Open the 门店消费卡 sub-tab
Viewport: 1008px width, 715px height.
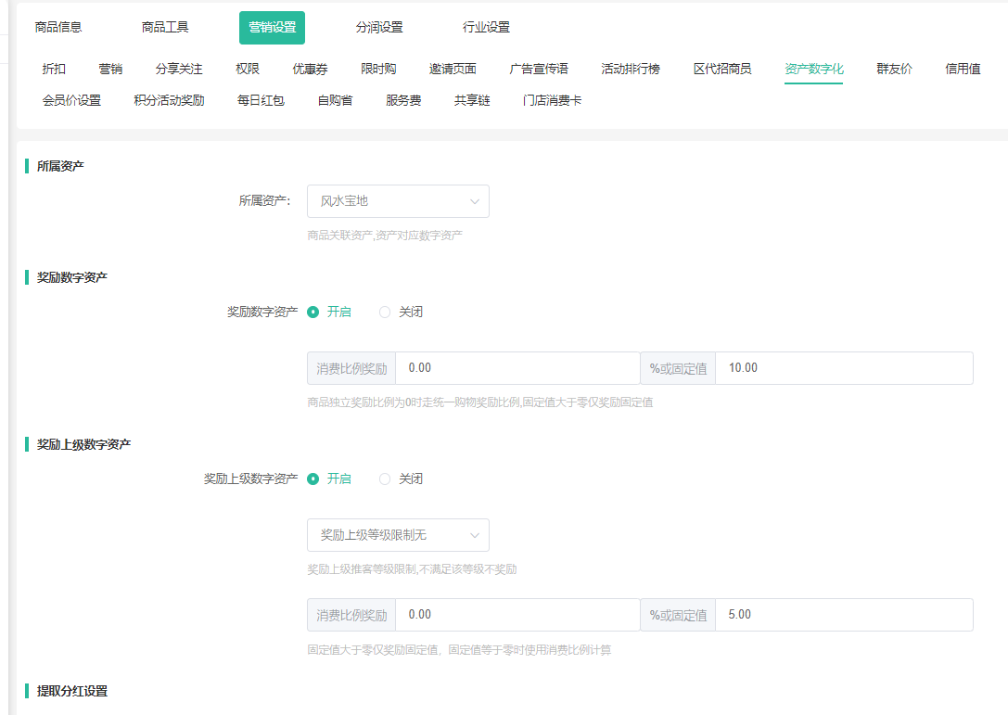pyautogui.click(x=552, y=100)
